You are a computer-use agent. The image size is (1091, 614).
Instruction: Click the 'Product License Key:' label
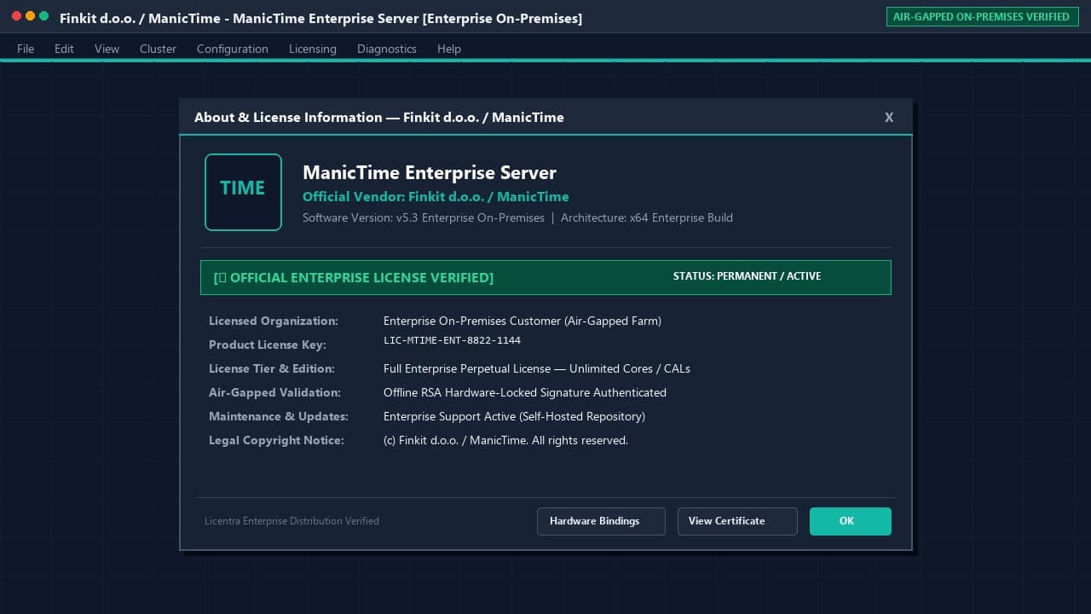[268, 345]
